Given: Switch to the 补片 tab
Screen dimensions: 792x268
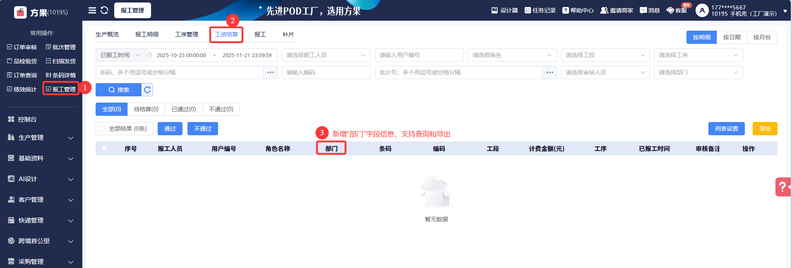Looking at the screenshot, I should coord(288,34).
